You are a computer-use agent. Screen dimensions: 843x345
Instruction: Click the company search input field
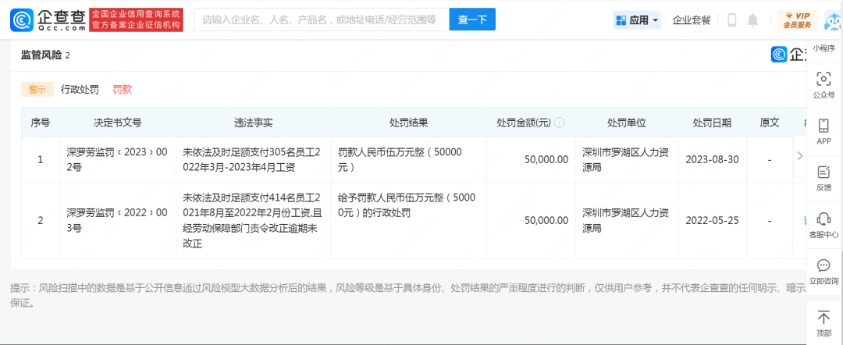322,20
